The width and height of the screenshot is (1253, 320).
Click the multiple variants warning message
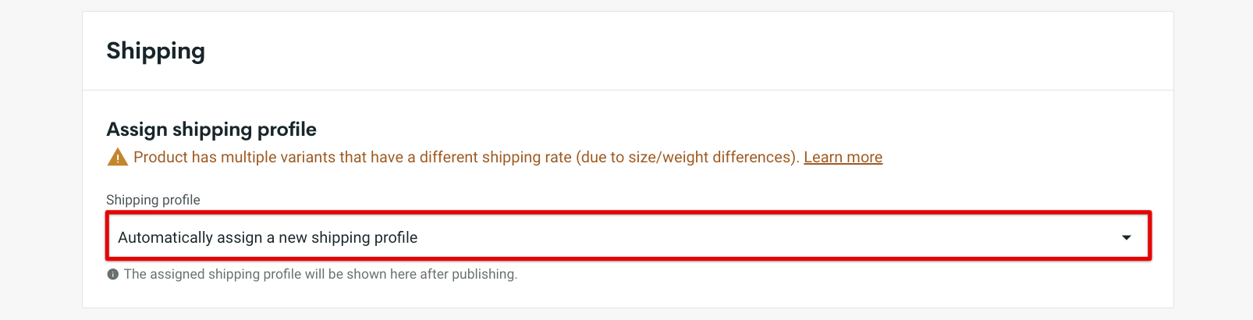(466, 157)
